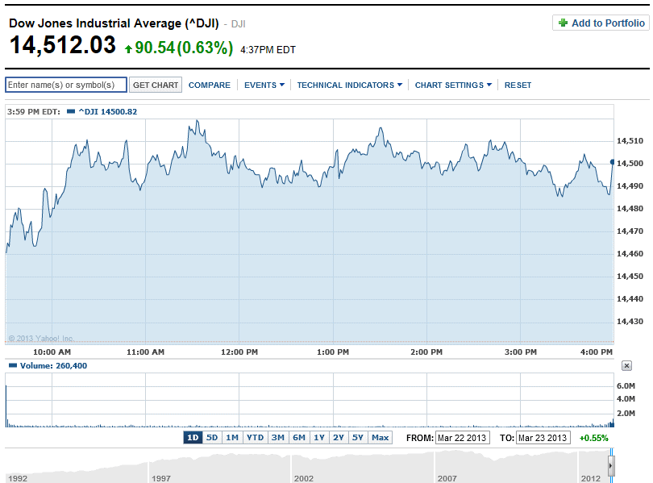Switch chart to 3M range
653x483 pixels.
278,438
